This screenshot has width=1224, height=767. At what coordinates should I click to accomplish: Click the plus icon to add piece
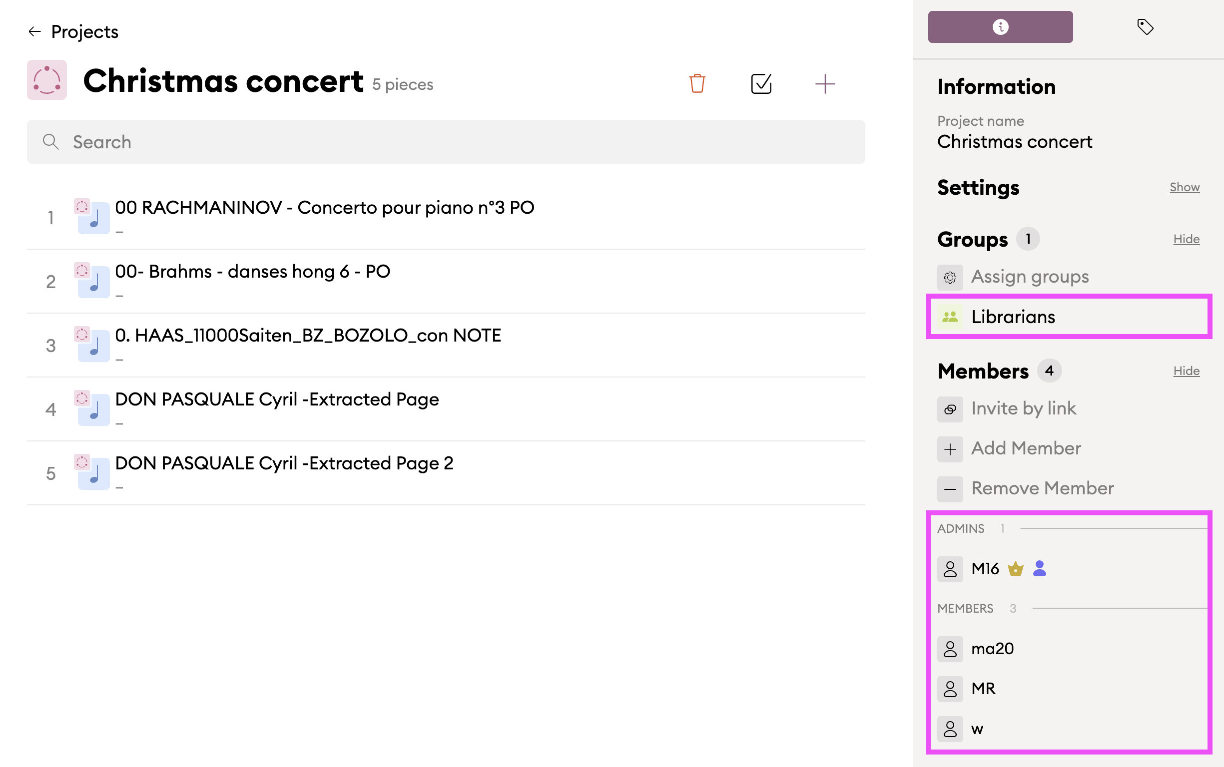point(825,84)
